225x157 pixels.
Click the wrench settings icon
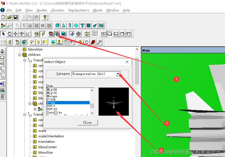coord(99,42)
